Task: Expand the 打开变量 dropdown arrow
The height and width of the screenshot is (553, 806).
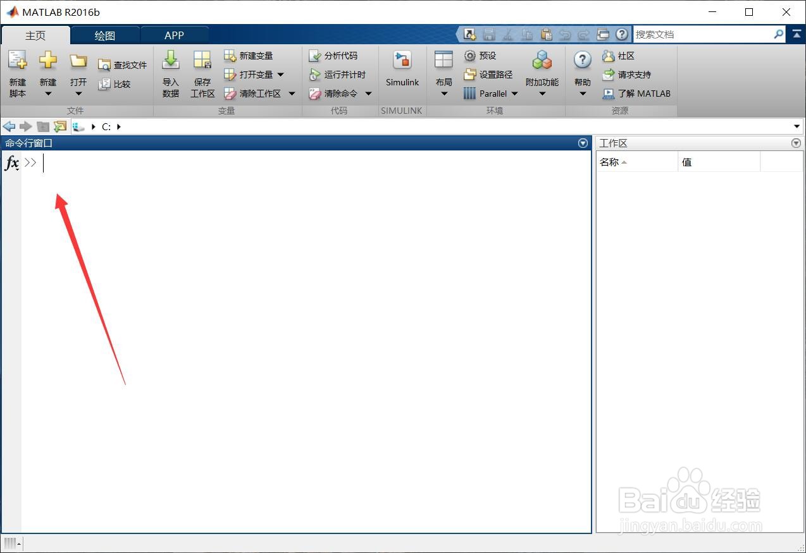Action: tap(281, 75)
